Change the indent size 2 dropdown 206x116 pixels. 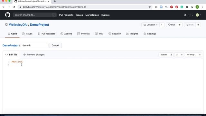179,54
